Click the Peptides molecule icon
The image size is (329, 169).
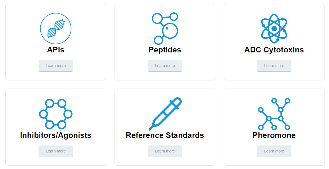(x=165, y=29)
